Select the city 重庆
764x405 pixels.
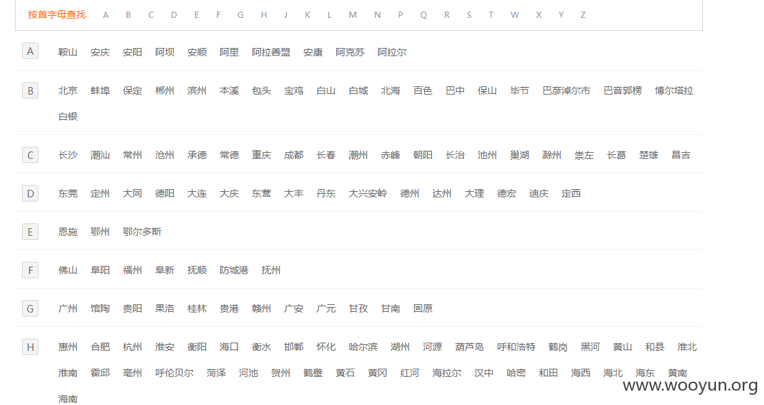click(261, 155)
